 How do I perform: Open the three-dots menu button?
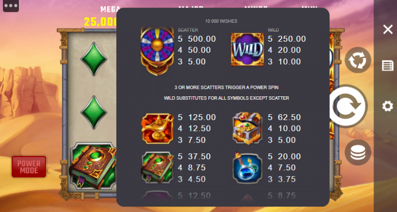11,6
